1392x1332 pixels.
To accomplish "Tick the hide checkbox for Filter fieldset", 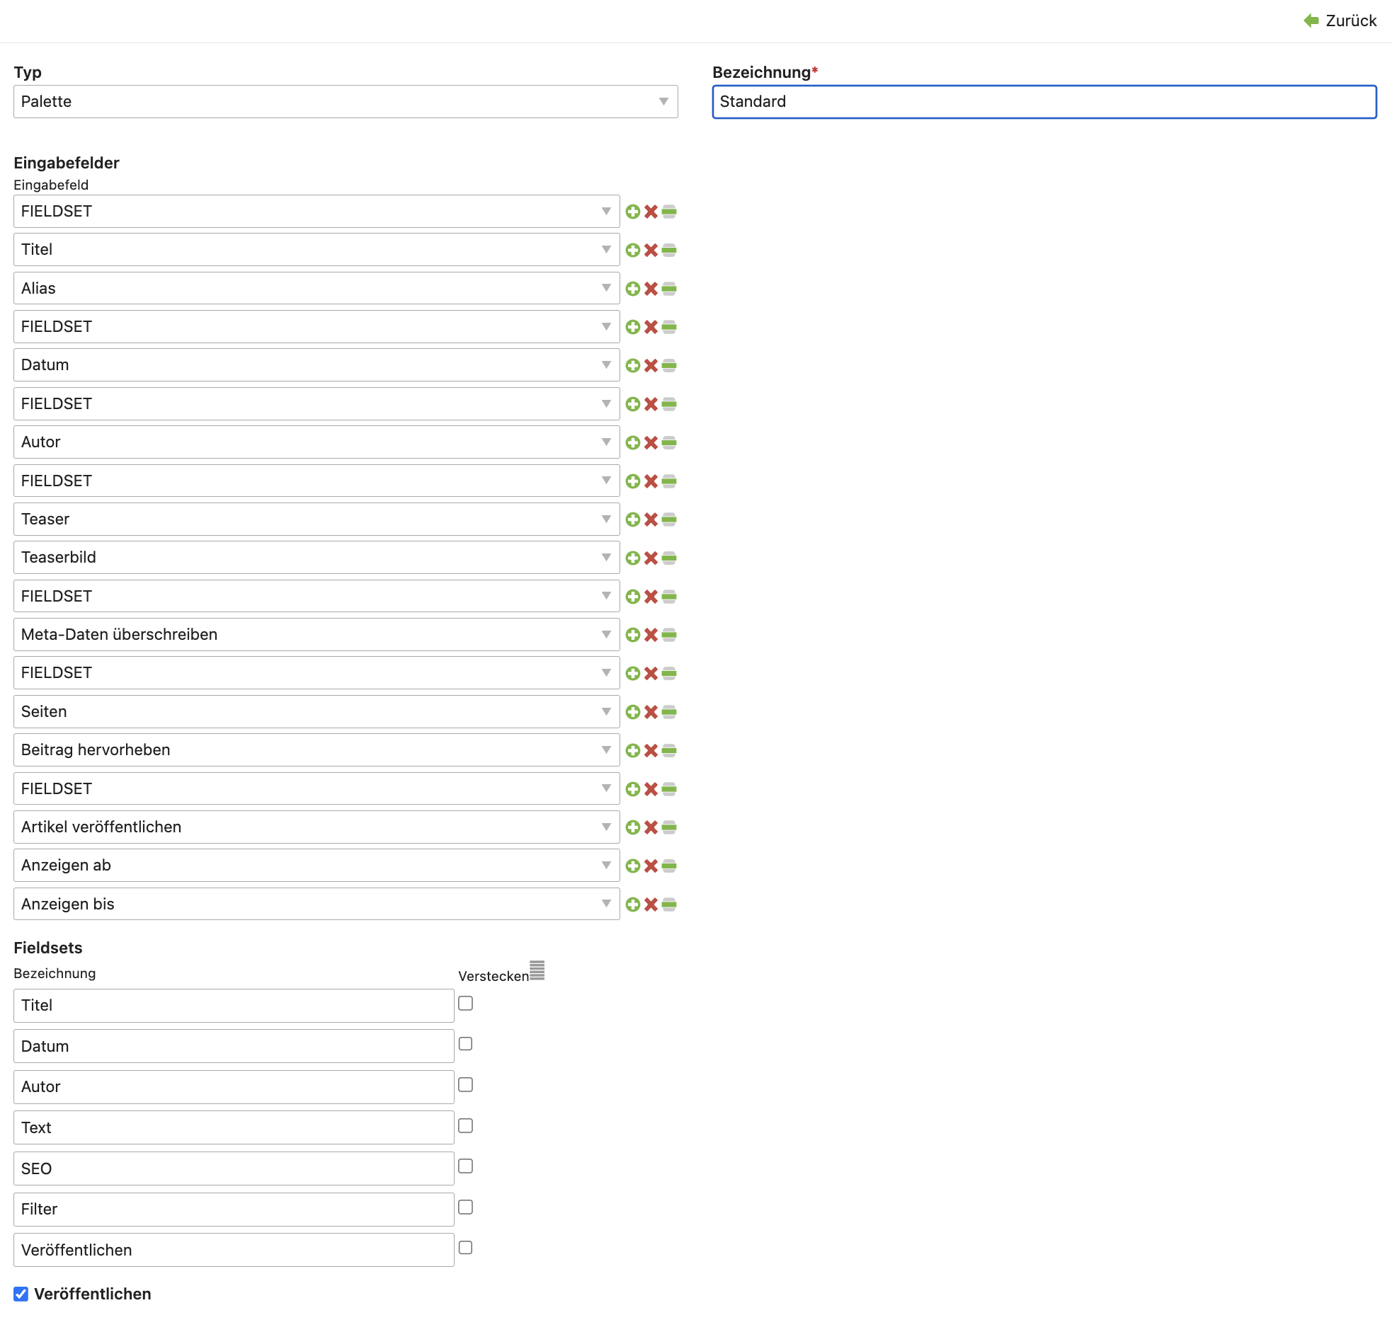I will coord(465,1207).
